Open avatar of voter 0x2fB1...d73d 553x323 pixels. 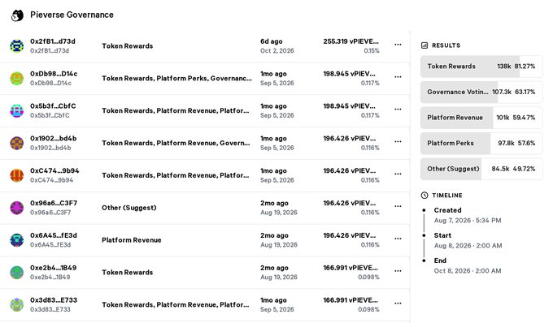[x=16, y=45]
